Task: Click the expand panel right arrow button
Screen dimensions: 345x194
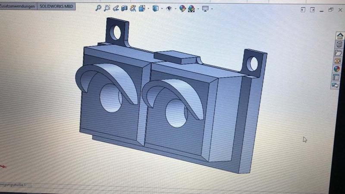Action: point(312,10)
